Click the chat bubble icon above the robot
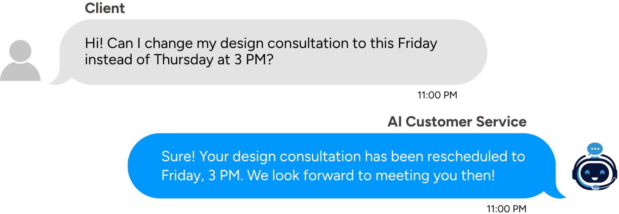This screenshot has height=214, width=619. click(594, 150)
